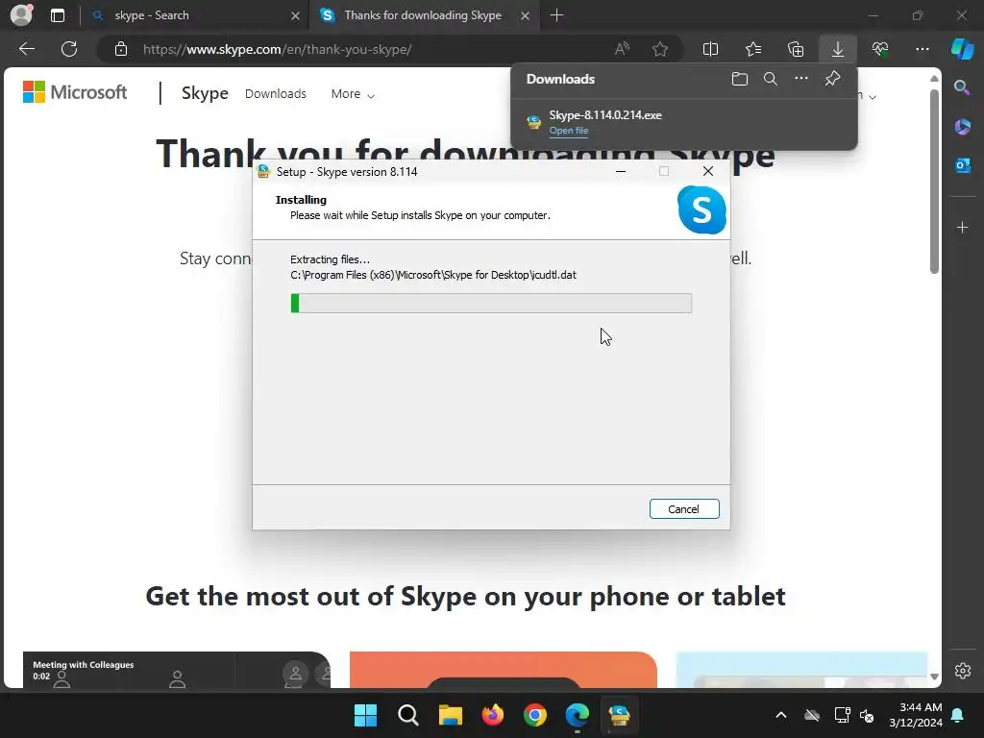Add this page to favorites star

pyautogui.click(x=659, y=49)
